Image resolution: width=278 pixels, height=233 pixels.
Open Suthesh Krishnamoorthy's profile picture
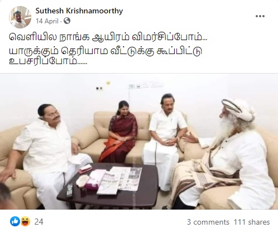[x=20, y=17]
